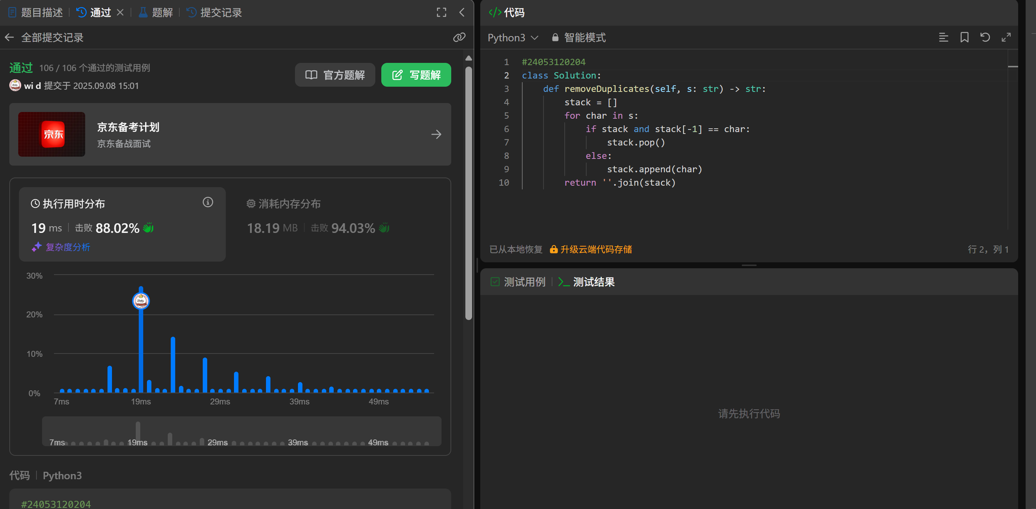Image resolution: width=1036 pixels, height=509 pixels.
Task: Close the 通过 tab
Action: click(120, 13)
